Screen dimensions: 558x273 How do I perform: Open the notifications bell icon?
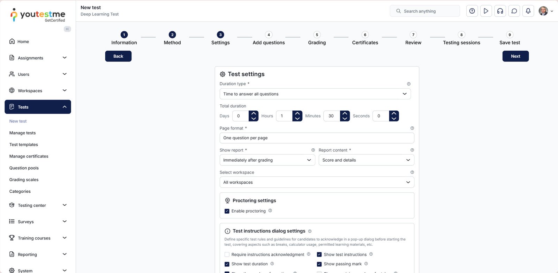click(528, 11)
